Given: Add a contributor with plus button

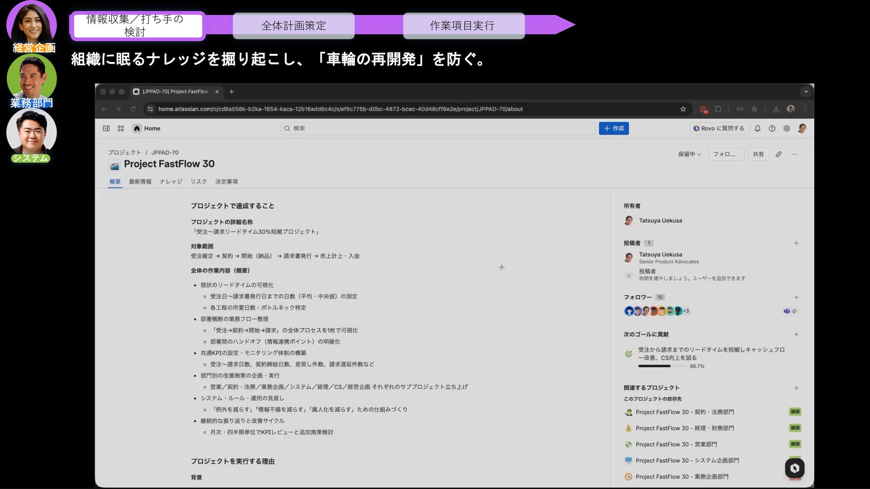Looking at the screenshot, I should [796, 243].
